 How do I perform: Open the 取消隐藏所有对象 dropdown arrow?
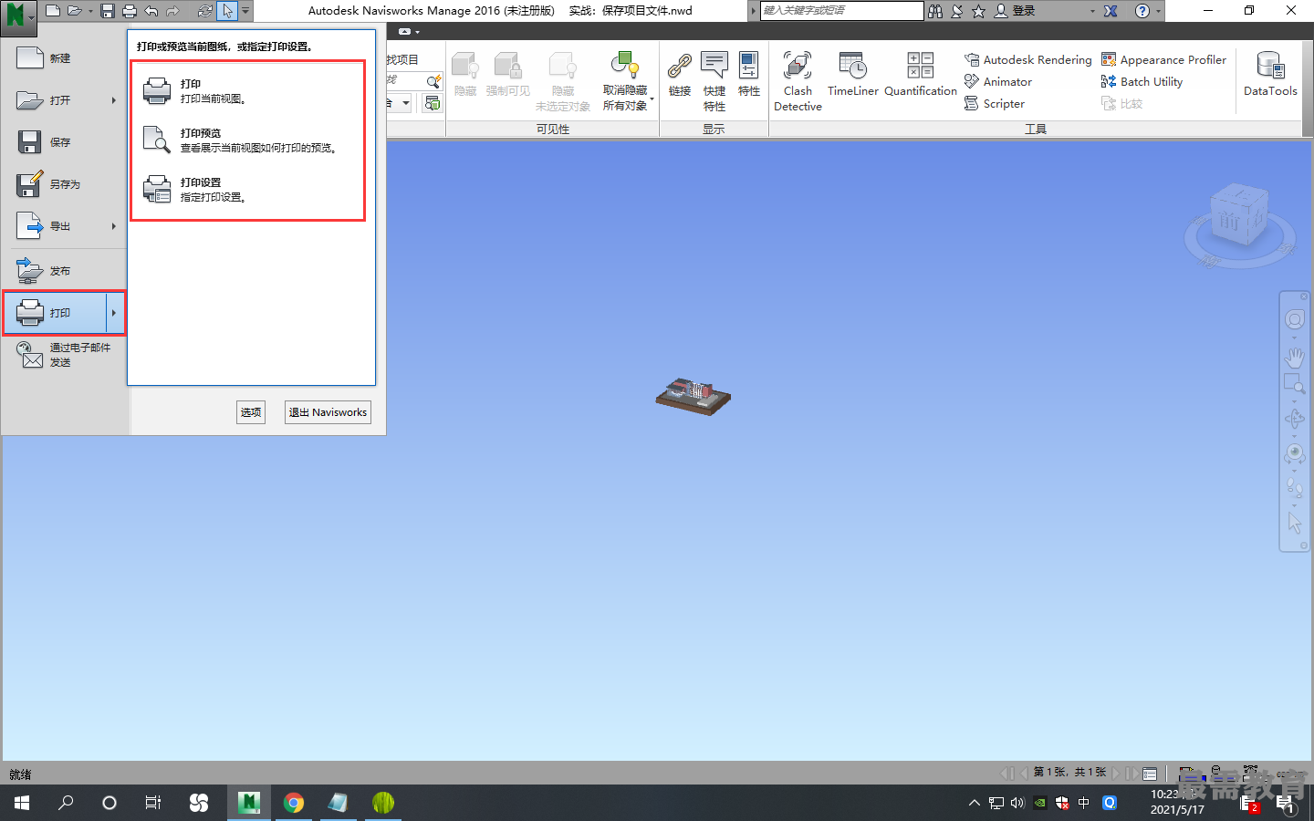[652, 99]
